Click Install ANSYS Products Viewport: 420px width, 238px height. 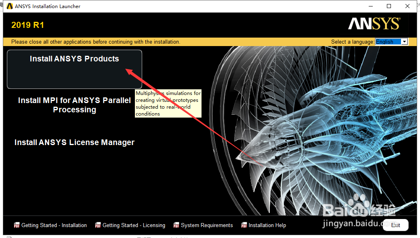pos(74,69)
